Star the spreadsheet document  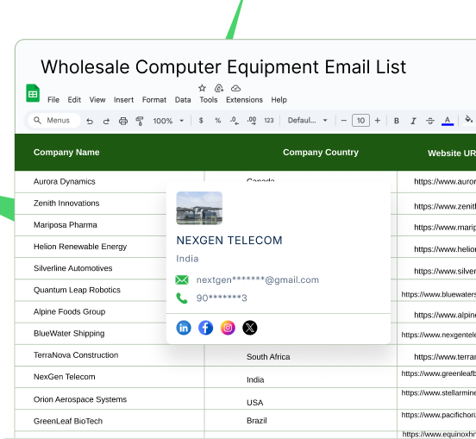coord(202,88)
